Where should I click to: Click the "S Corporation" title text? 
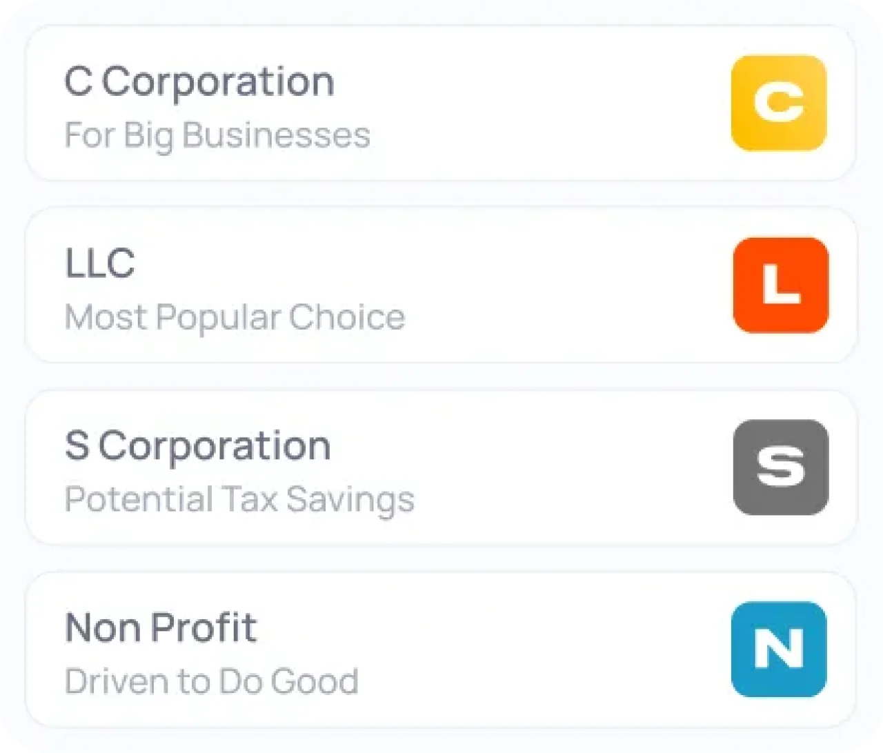pos(198,446)
